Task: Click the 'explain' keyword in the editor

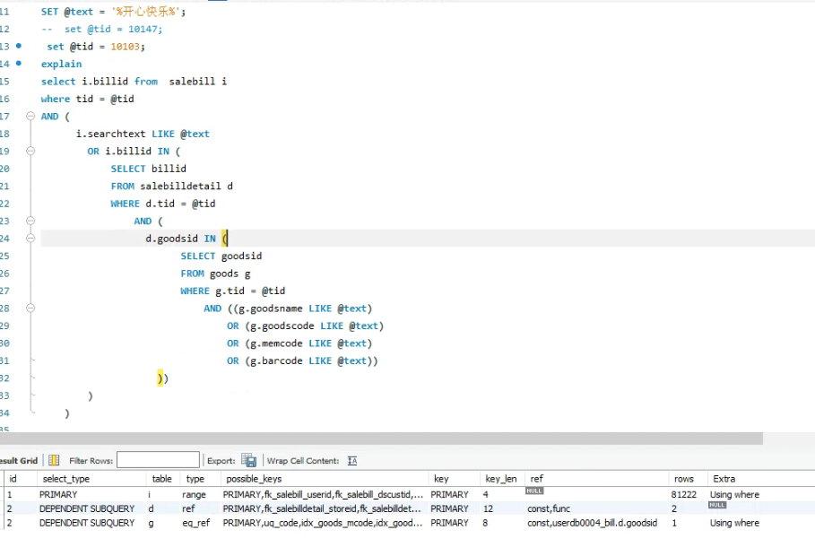Action: [x=61, y=64]
